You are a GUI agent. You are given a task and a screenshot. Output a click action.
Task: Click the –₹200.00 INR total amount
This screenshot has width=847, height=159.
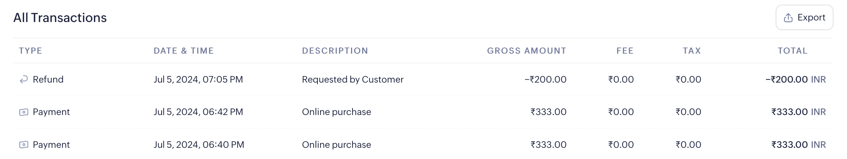coord(795,79)
